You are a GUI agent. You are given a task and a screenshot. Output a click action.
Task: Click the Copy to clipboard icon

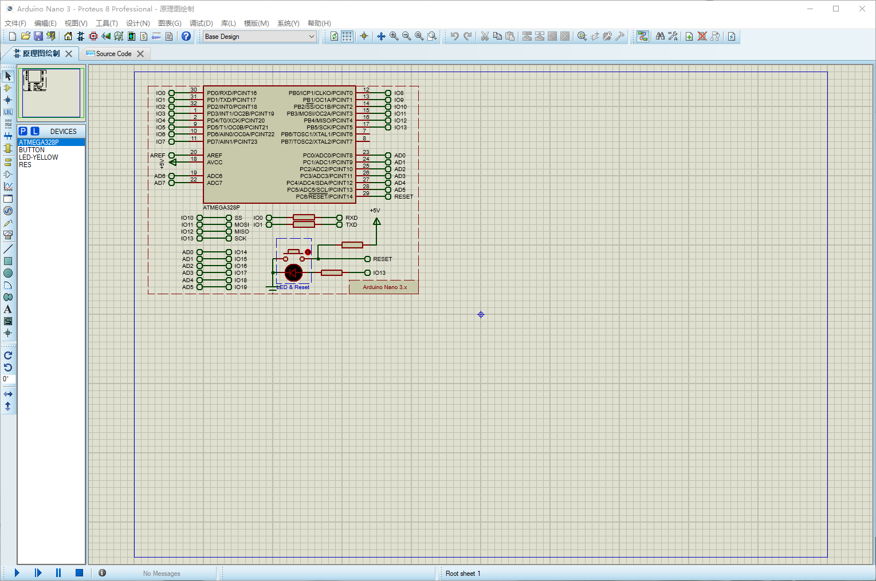point(497,36)
